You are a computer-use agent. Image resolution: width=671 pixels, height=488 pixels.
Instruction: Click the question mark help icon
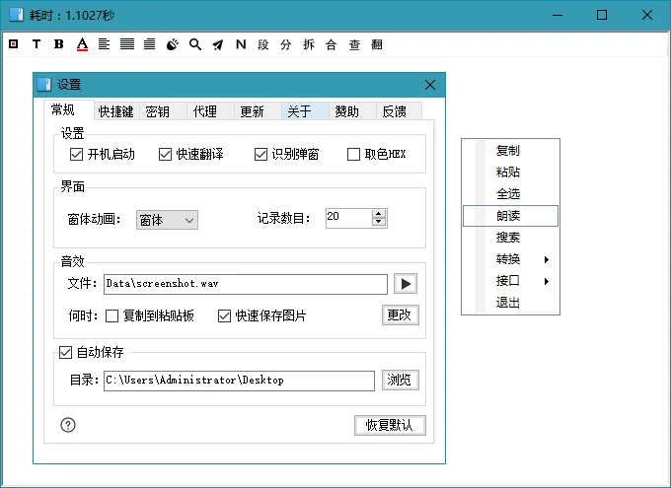[x=68, y=425]
